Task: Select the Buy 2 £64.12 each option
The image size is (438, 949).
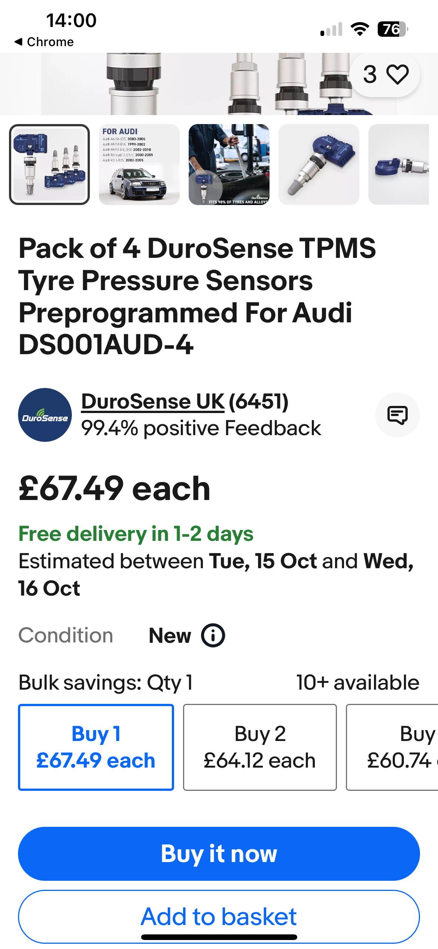Action: pyautogui.click(x=260, y=747)
